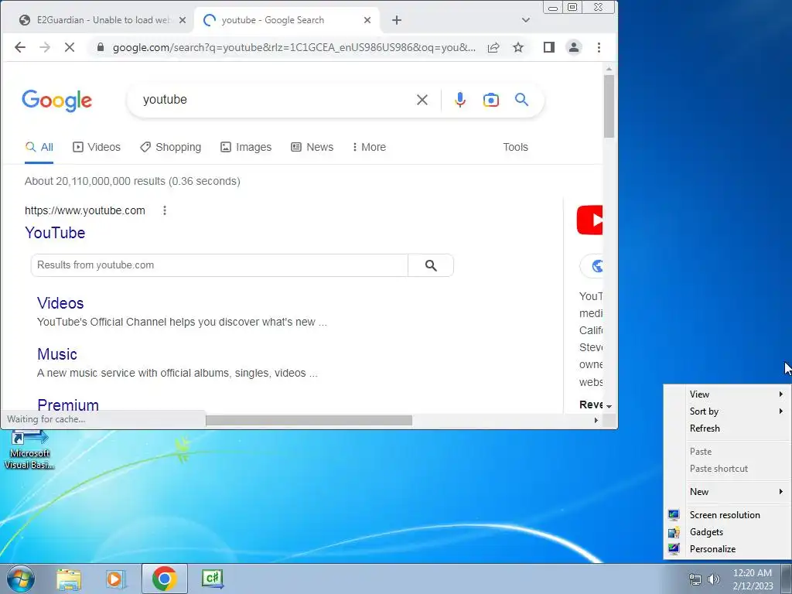Stop page loading with the X button
The image size is (792, 594).
pos(70,47)
